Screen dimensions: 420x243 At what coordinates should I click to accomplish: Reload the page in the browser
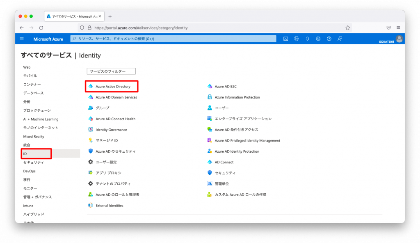[41, 28]
